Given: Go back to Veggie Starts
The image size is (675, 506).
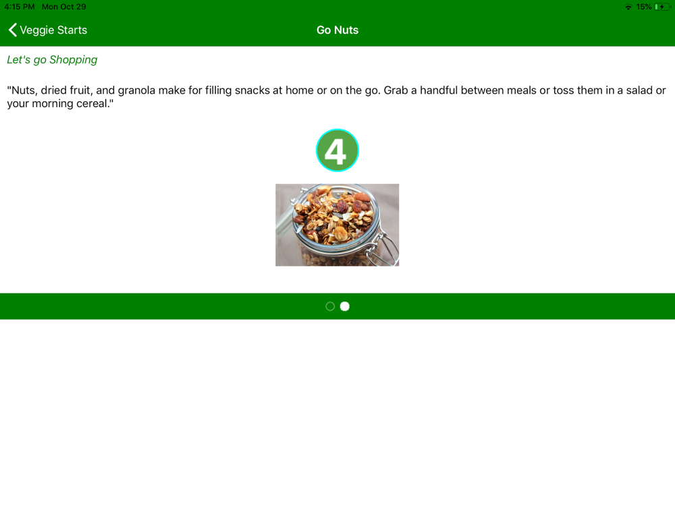Looking at the screenshot, I should (48, 30).
